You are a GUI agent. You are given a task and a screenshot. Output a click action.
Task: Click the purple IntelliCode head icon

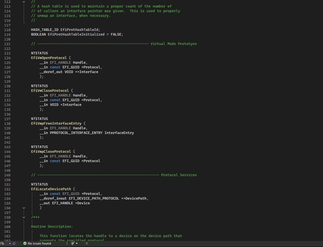click(14, 243)
